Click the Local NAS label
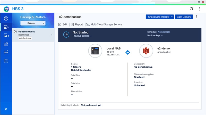 [114, 48]
